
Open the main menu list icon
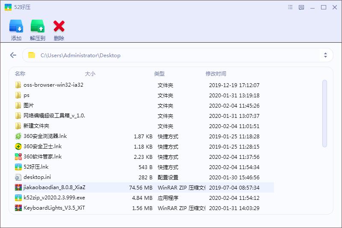tap(291, 7)
